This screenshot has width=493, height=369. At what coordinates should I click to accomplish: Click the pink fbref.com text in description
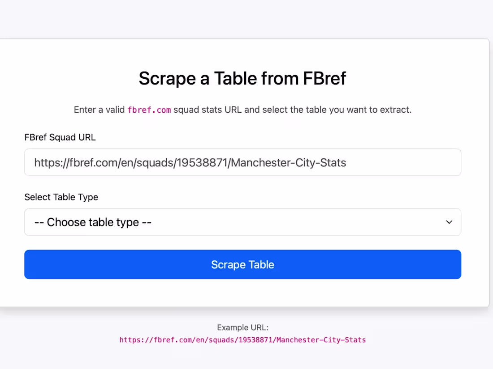tap(149, 110)
